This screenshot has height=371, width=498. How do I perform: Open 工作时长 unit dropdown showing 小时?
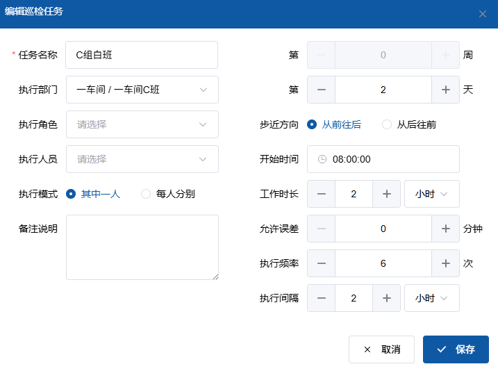point(431,194)
